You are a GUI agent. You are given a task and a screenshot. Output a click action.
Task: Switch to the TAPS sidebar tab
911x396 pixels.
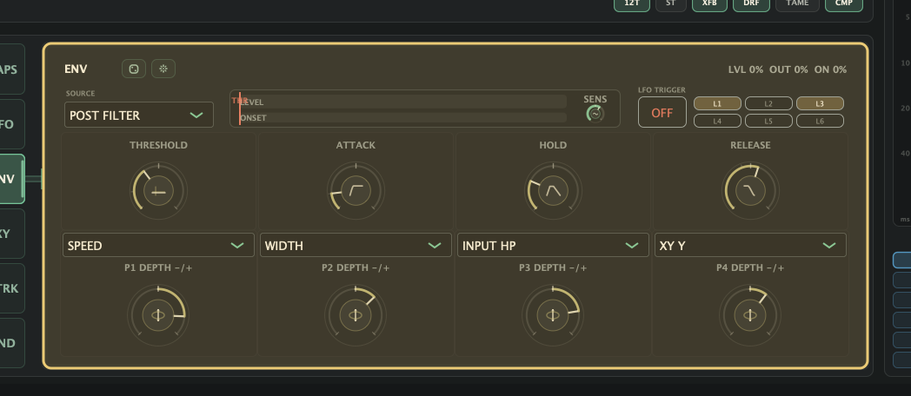click(x=10, y=69)
